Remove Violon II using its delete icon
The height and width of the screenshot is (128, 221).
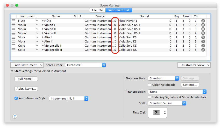203,29
